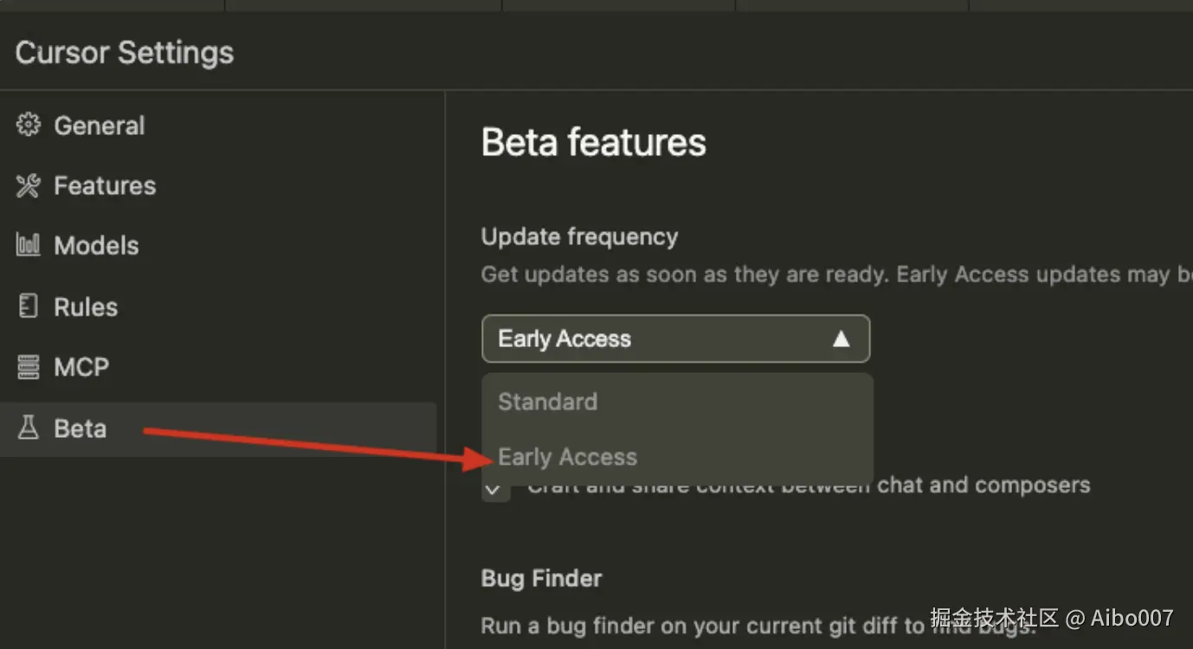
Task: Select Early Access option in the open list
Action: (x=568, y=457)
